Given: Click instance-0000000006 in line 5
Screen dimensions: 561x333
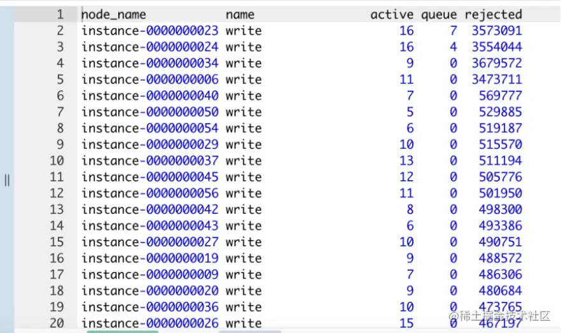Looking at the screenshot, I should [149, 80].
